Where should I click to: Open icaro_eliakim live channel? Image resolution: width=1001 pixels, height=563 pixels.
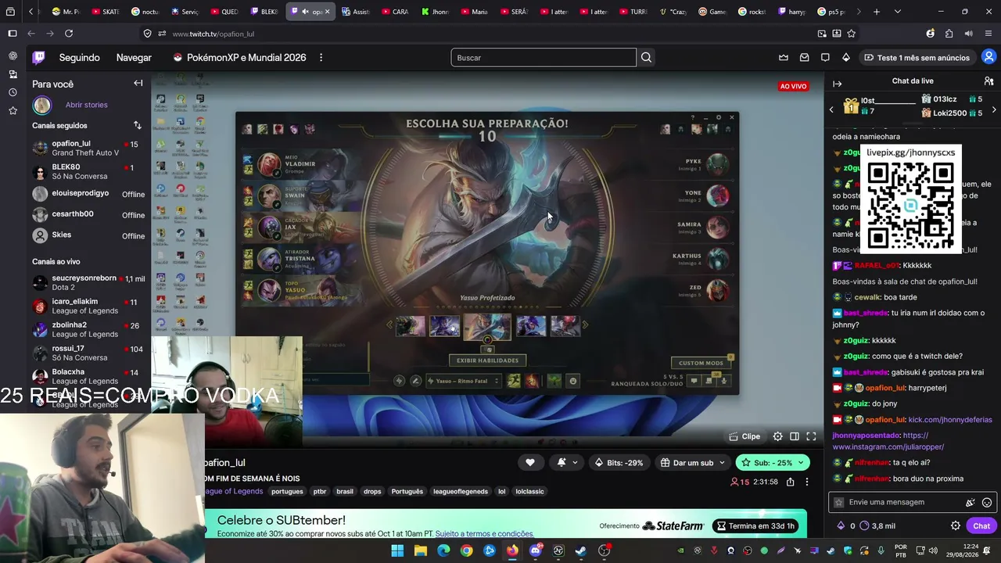(x=86, y=306)
